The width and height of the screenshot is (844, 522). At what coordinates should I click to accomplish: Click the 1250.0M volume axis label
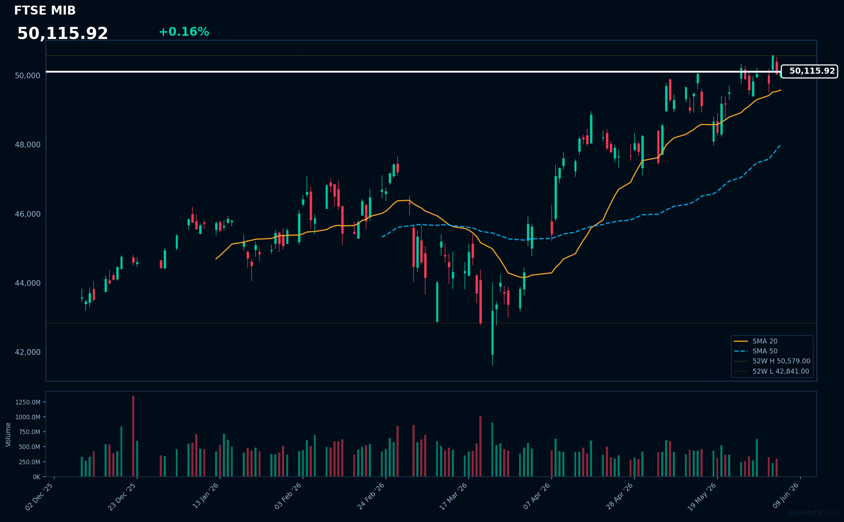28,402
